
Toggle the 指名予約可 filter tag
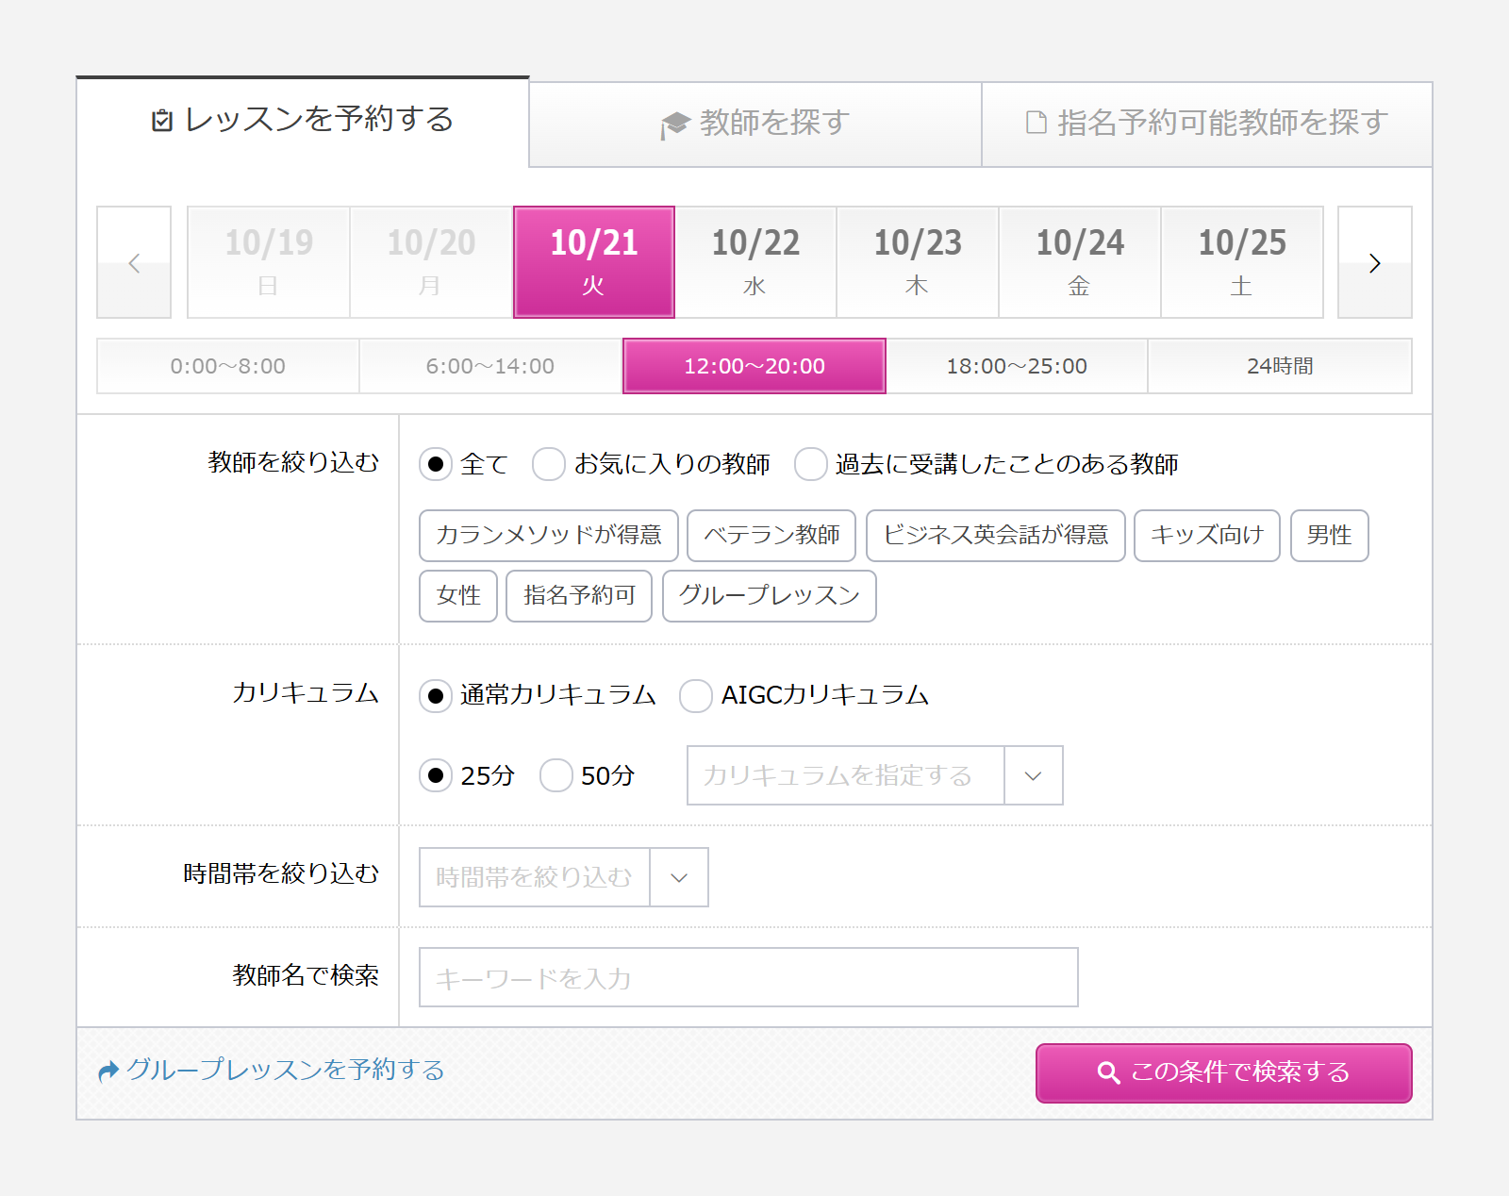pos(579,596)
